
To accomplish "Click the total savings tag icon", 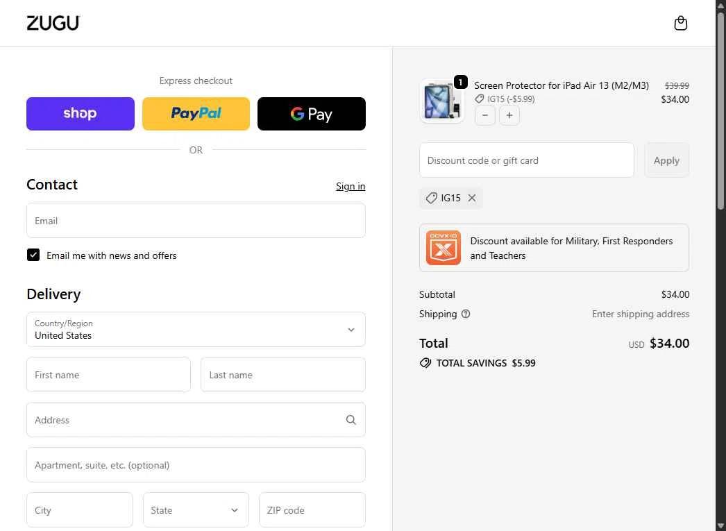I will [x=425, y=363].
